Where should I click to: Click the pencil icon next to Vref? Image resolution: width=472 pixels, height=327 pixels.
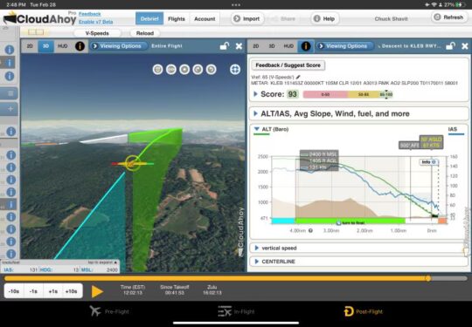(x=298, y=77)
